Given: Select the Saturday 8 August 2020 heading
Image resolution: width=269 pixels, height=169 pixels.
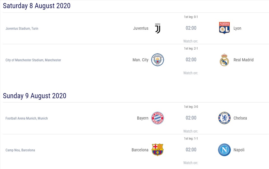Looking at the screenshot, I should (x=37, y=6).
